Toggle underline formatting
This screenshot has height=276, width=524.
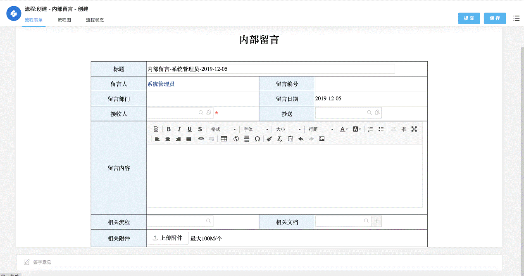pyautogui.click(x=190, y=129)
